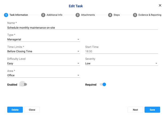Viewport: 166px width, 117px height.
Task: Click the step 3 circle icon
Action: tap(78, 15)
